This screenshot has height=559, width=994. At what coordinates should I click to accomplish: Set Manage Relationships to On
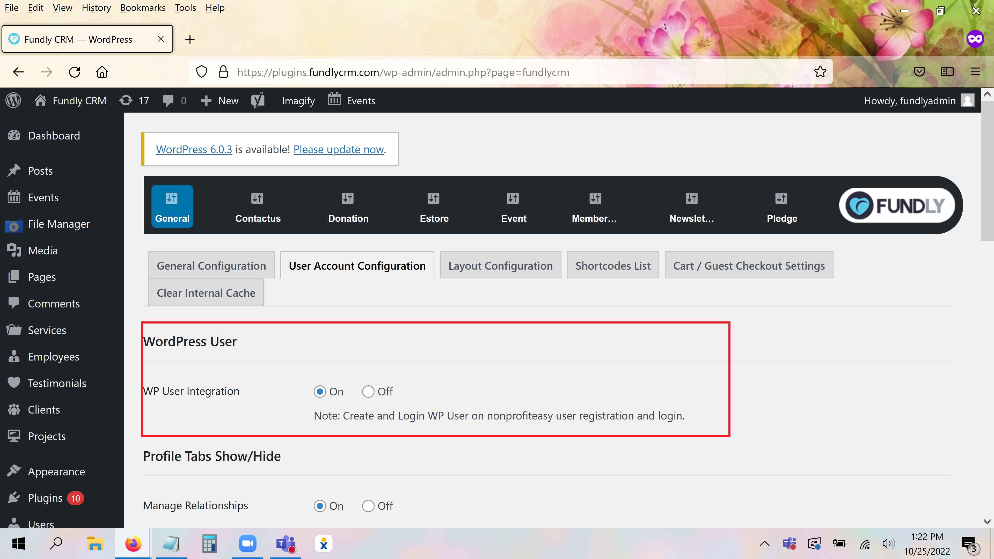click(x=319, y=506)
